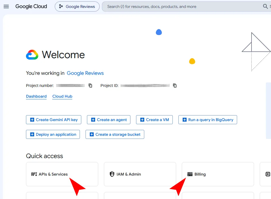Go to the Dashboard link
This screenshot has height=199, width=271.
point(36,96)
